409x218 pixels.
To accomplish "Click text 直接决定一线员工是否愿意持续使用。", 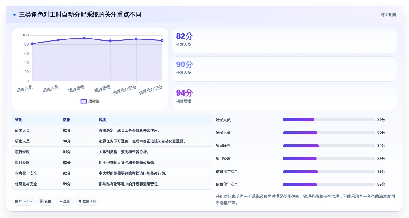I will (x=129, y=130).
